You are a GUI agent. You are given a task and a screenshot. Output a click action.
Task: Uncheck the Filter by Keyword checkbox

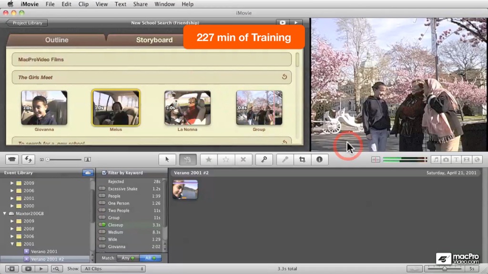pos(104,173)
